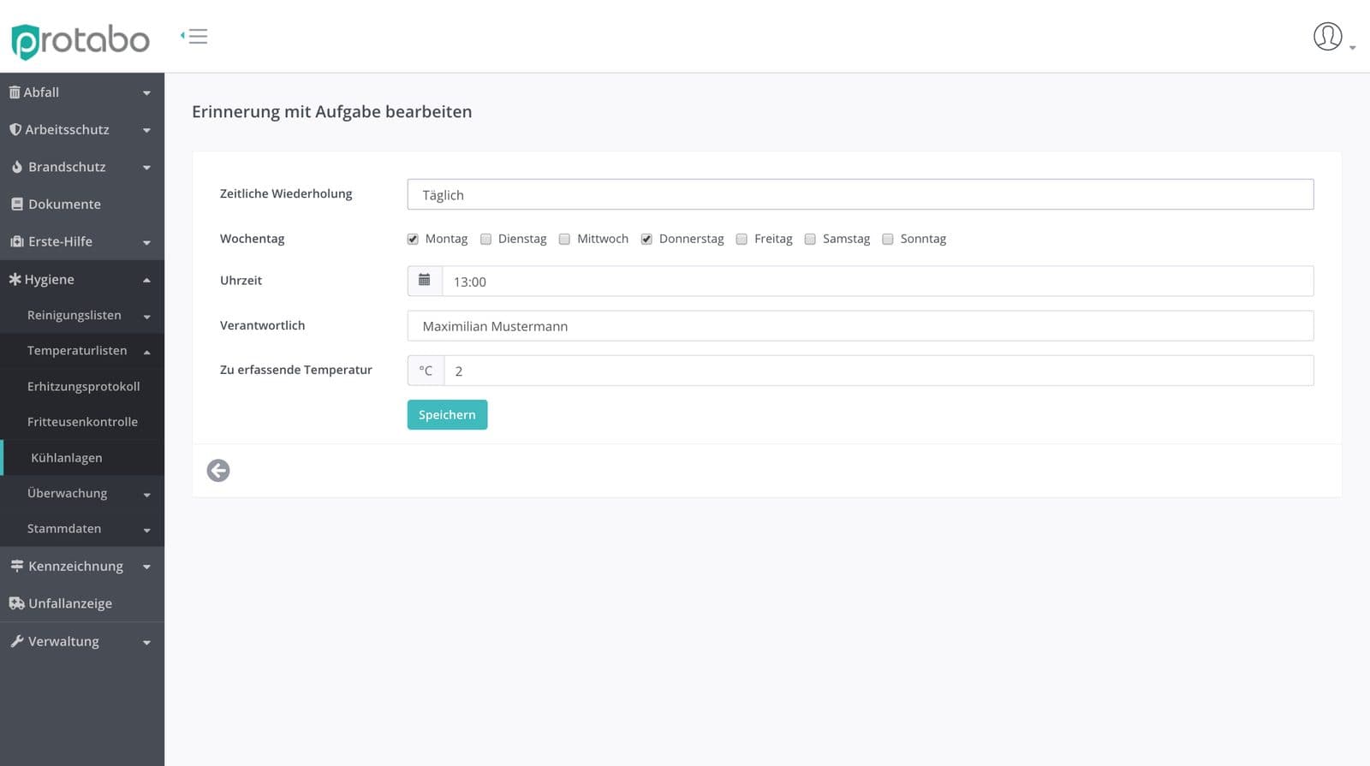Viewport: 1370px width, 766px height.
Task: Click the protabo logo
Action: [80, 40]
